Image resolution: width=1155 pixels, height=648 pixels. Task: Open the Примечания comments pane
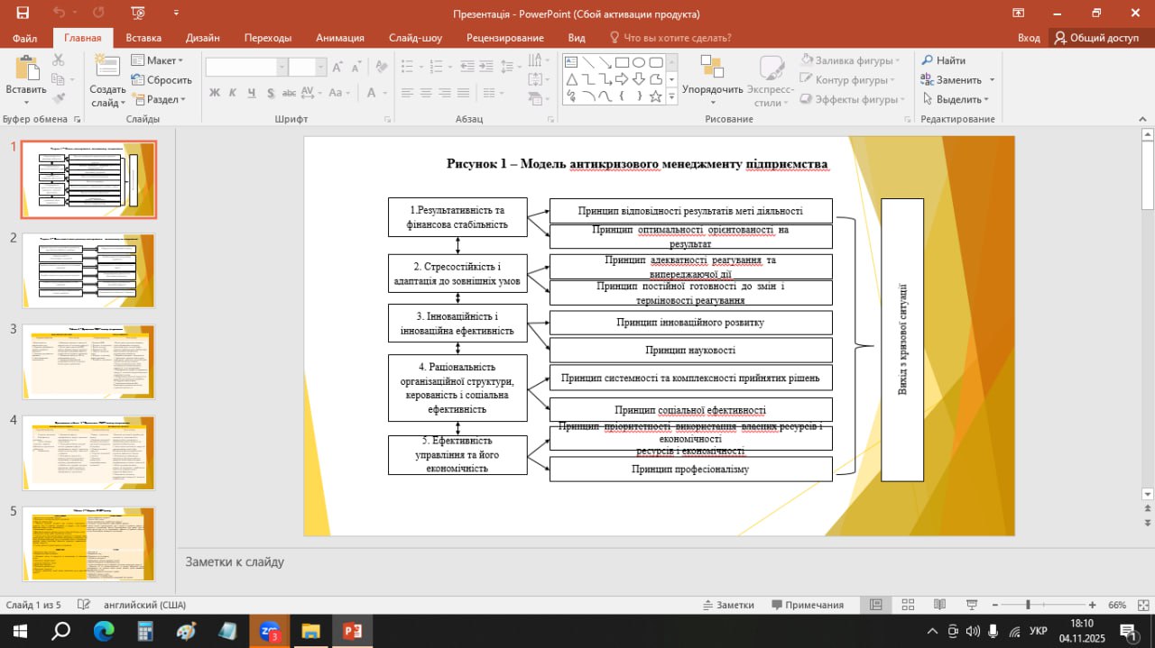pos(808,605)
